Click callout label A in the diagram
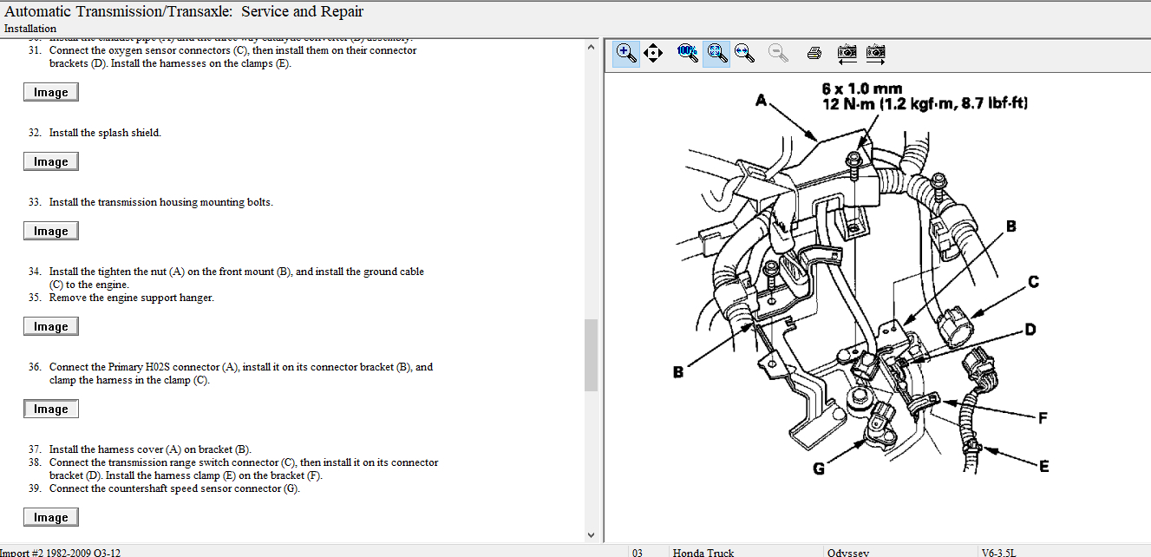 tap(762, 101)
